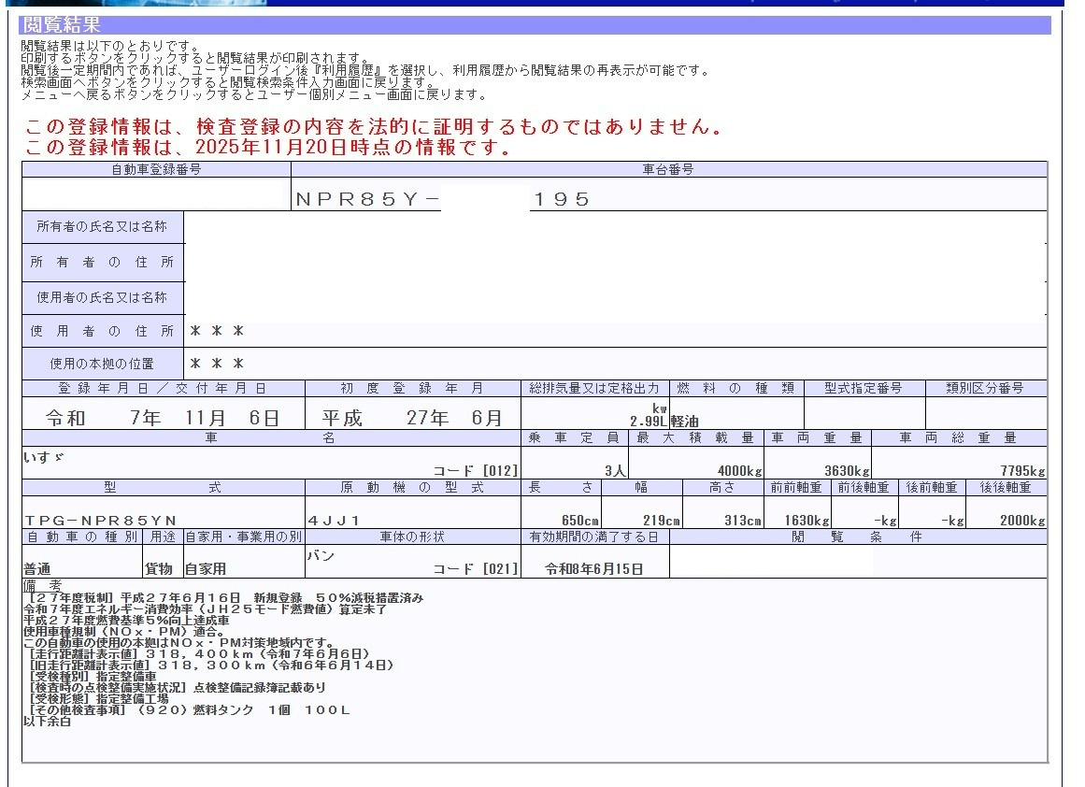Viewport: 1085px width, 787px height.
Task: Click the registration date 令和7年11月6日
Action: pyautogui.click(x=163, y=418)
